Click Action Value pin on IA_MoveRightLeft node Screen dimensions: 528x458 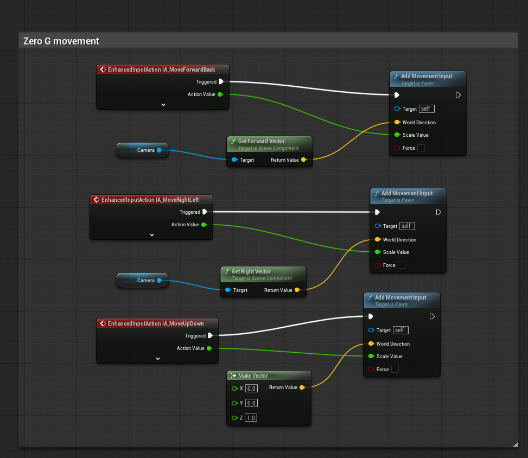(x=204, y=225)
